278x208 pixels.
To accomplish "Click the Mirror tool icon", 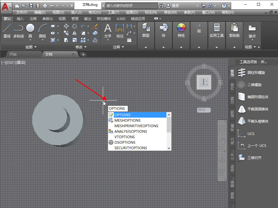I will tap(74, 33).
